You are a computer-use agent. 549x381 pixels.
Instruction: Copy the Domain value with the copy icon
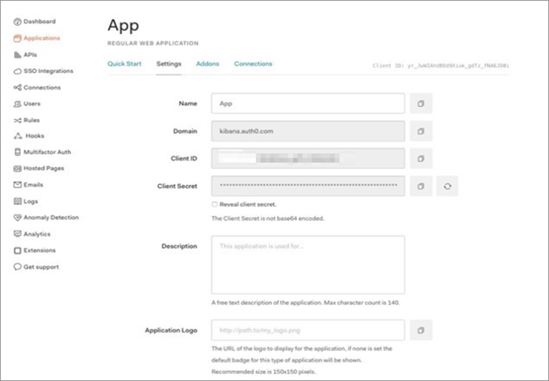pos(421,131)
